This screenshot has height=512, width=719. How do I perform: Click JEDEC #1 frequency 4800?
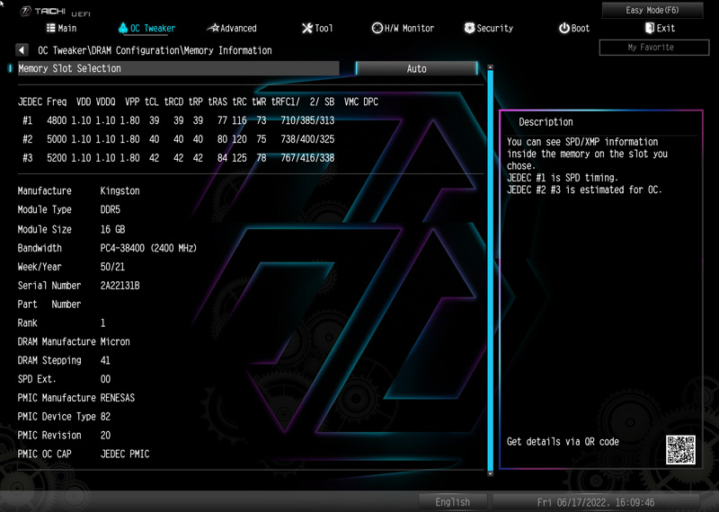[x=57, y=120]
